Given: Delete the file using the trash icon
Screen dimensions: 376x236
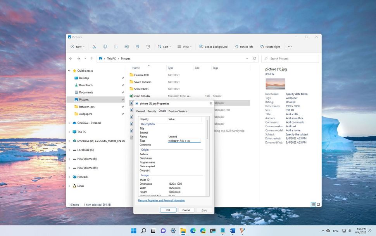Looking at the screenshot, I should pyautogui.click(x=148, y=47).
